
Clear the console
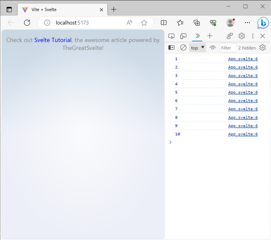tap(183, 47)
